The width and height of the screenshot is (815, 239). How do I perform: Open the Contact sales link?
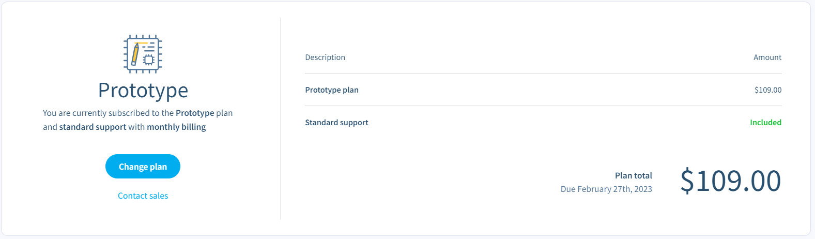(143, 196)
